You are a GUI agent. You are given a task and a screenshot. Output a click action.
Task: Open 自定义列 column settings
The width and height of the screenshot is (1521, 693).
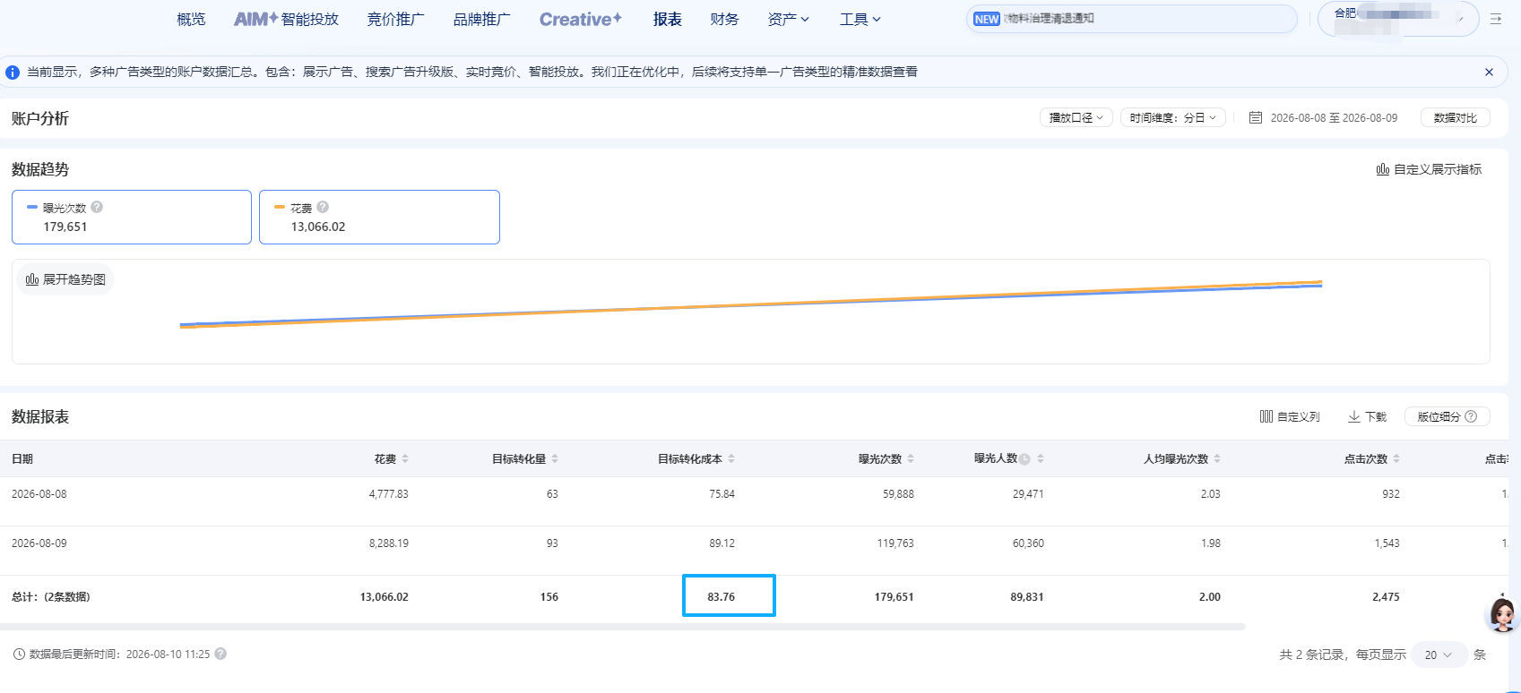(1290, 416)
